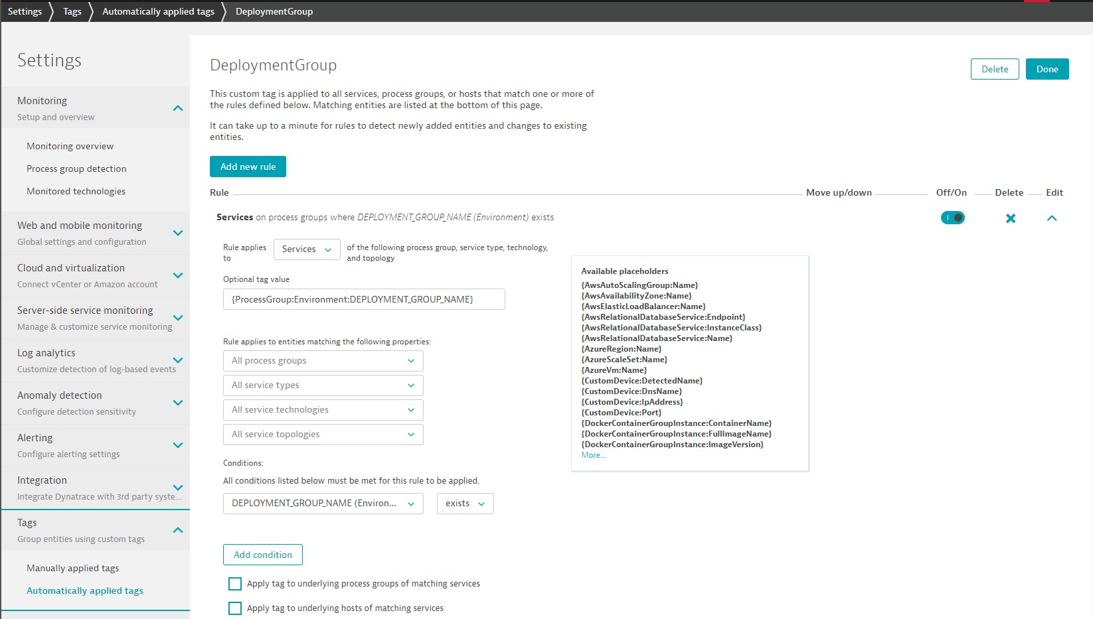Open Monitored technologies page
Screen dimensions: 1093x619
coord(76,191)
